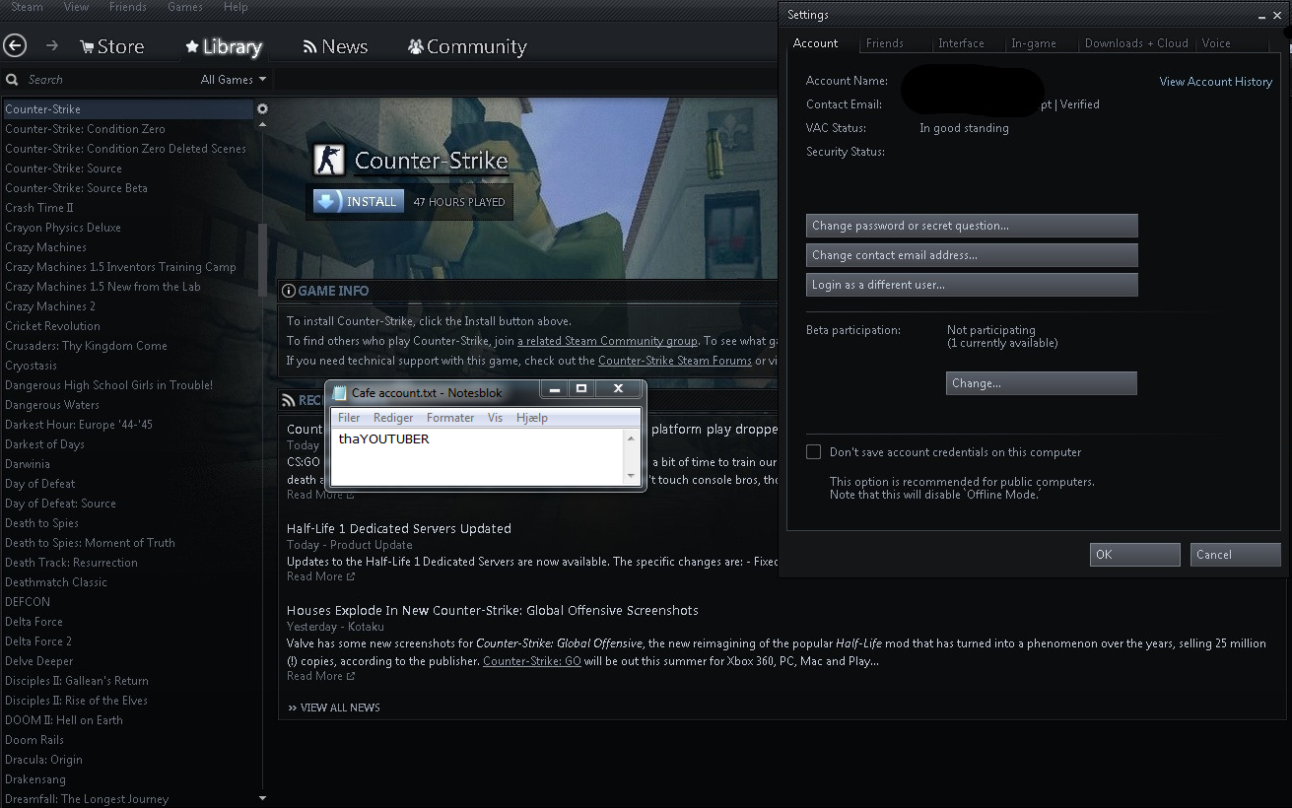Open Read More under Half-Life 1 update
The height and width of the screenshot is (808, 1292).
tap(320, 576)
